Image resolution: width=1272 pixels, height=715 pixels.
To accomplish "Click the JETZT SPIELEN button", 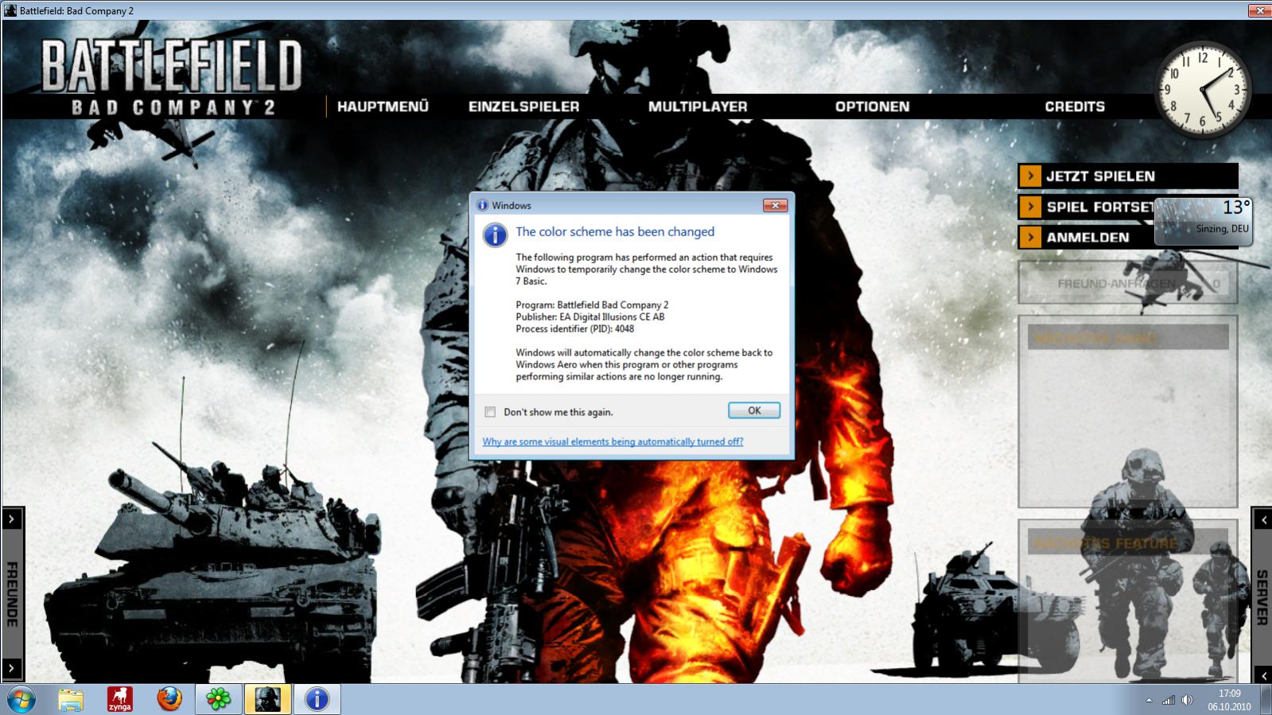I will click(1128, 176).
